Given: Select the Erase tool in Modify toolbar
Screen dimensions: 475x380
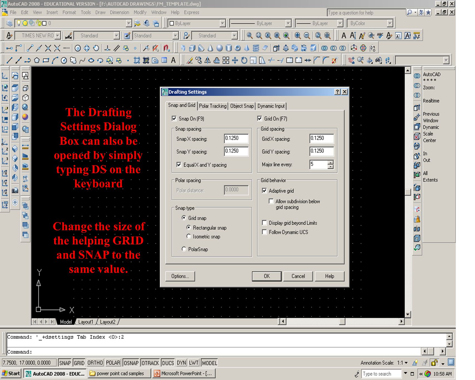Looking at the screenshot, I should click(190, 60).
